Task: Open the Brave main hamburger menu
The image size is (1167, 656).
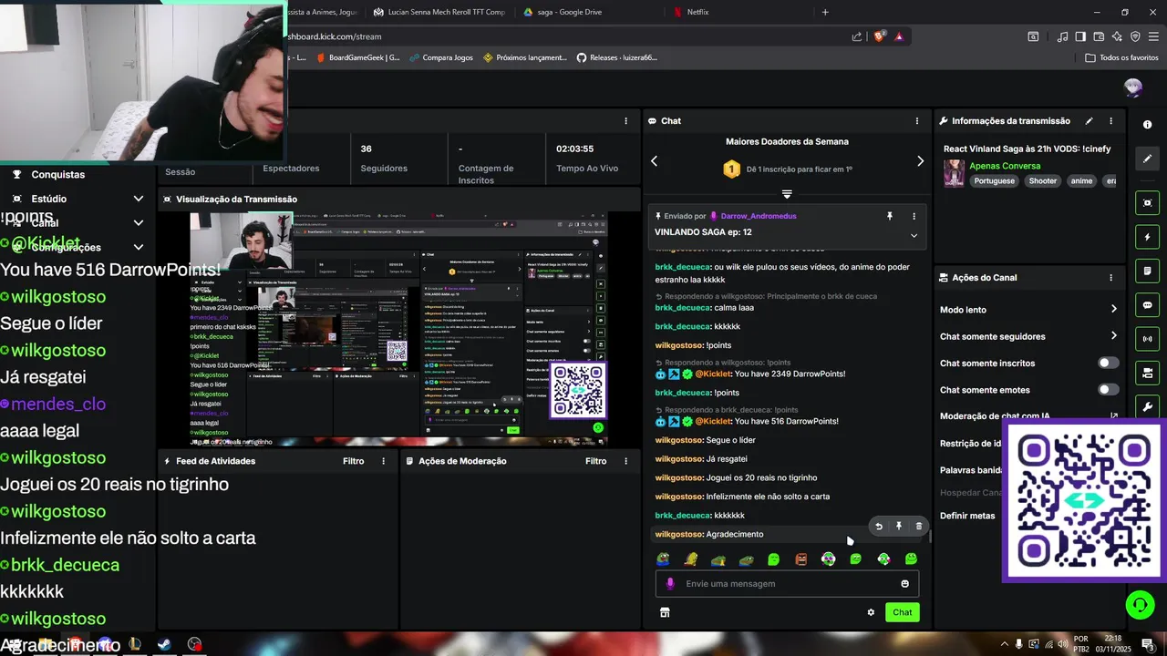Action: [x=1153, y=36]
